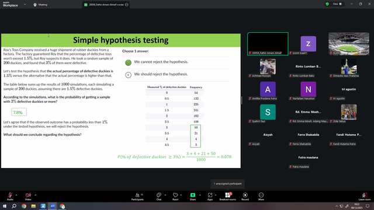Viewport: 374px width, 210px height.
Task: Expand the Share options arrow
Action: tap(200, 195)
